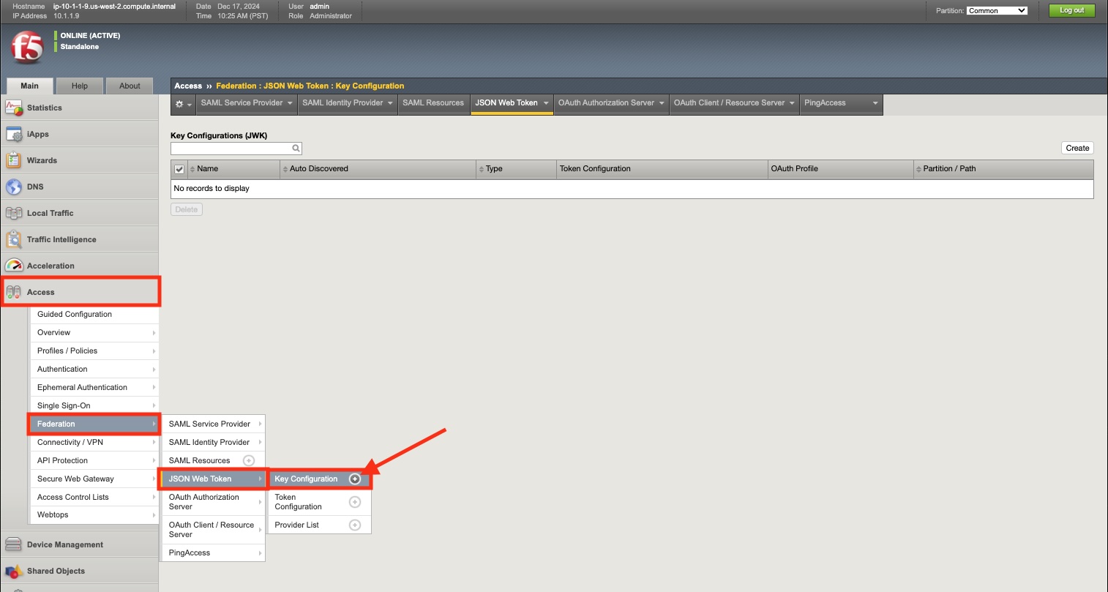Click the Log out button
Image resolution: width=1108 pixels, height=592 pixels.
pos(1071,10)
